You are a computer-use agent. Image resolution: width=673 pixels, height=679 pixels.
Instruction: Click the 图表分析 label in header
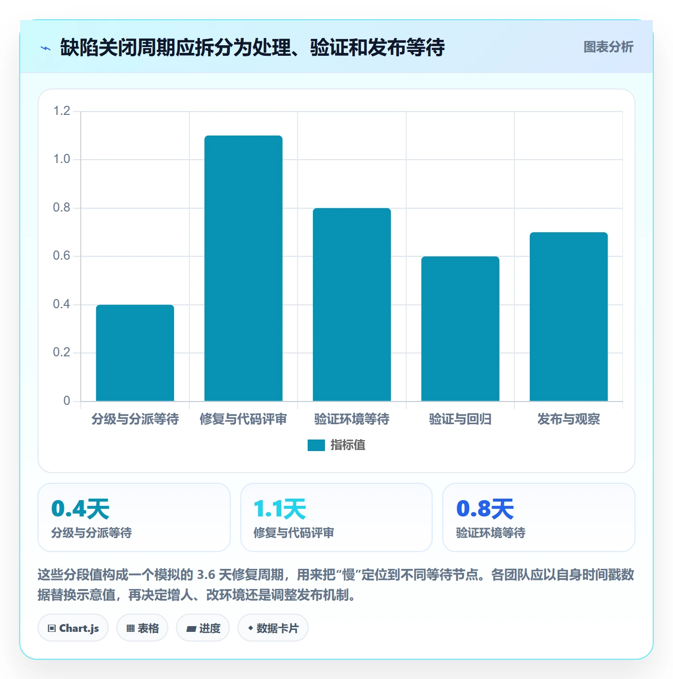pyautogui.click(x=608, y=47)
